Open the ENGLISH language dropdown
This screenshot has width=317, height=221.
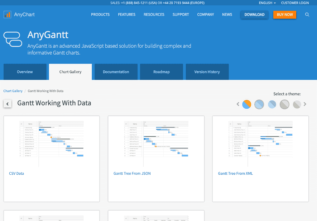pyautogui.click(x=266, y=3)
